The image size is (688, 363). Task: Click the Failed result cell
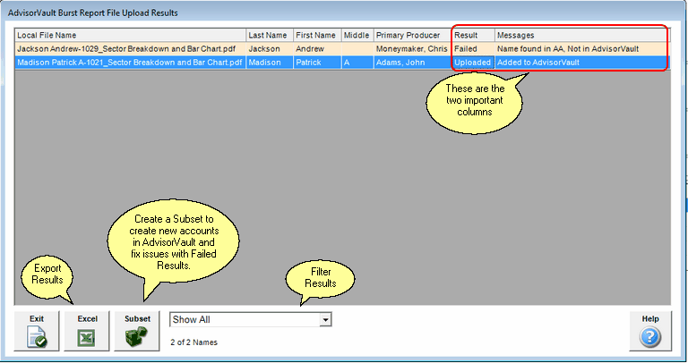point(473,48)
